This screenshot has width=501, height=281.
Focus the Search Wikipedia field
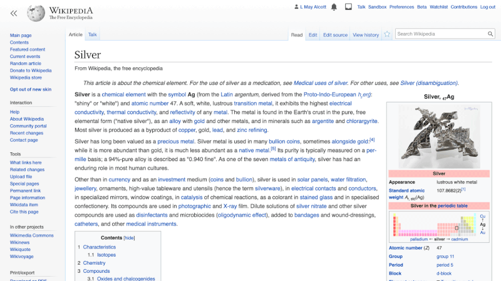coord(441,34)
